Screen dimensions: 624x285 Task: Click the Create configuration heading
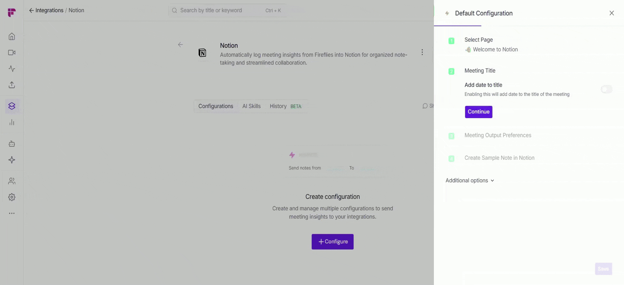[332, 197]
